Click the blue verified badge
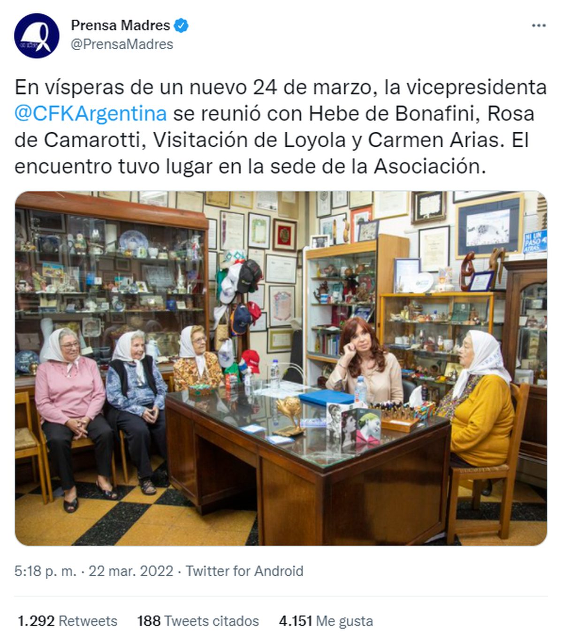This screenshot has width=563, height=641. (x=182, y=25)
